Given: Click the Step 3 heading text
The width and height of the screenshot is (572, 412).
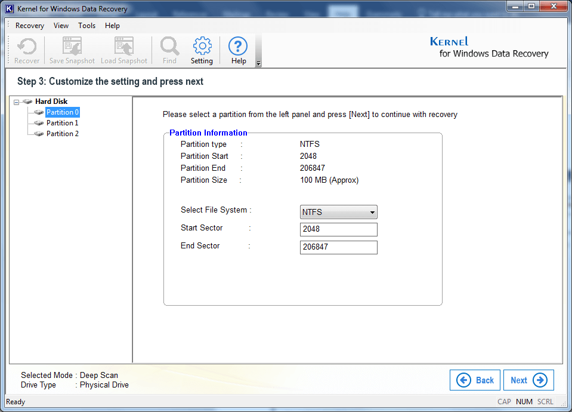Looking at the screenshot, I should click(110, 81).
